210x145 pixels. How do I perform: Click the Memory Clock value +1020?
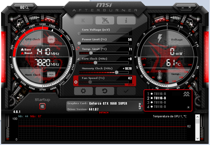click(x=127, y=68)
